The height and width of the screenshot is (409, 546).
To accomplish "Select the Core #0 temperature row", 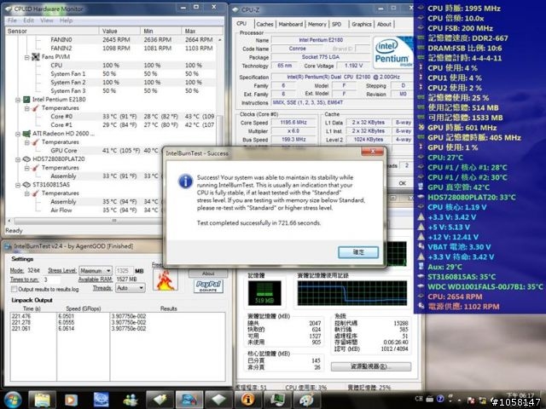I will pyautogui.click(x=113, y=117).
